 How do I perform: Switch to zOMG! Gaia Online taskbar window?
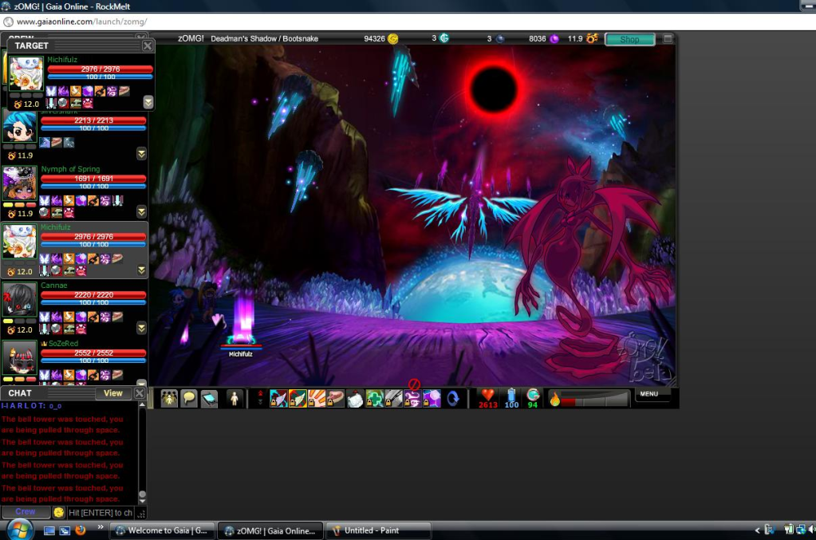point(270,530)
